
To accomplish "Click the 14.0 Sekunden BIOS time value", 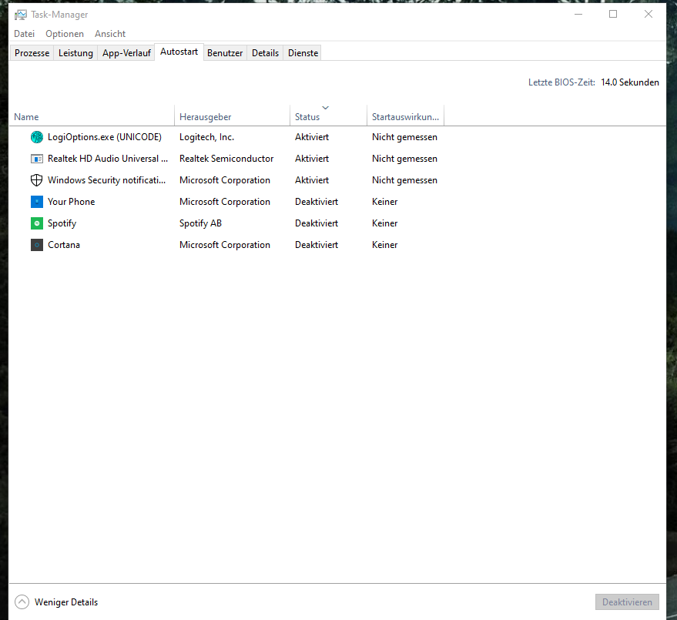I will pos(630,82).
